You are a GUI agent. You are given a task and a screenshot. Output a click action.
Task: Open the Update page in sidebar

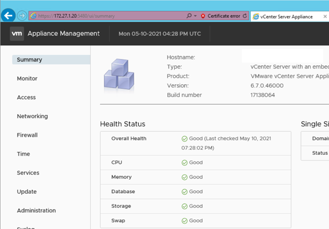coord(26,192)
